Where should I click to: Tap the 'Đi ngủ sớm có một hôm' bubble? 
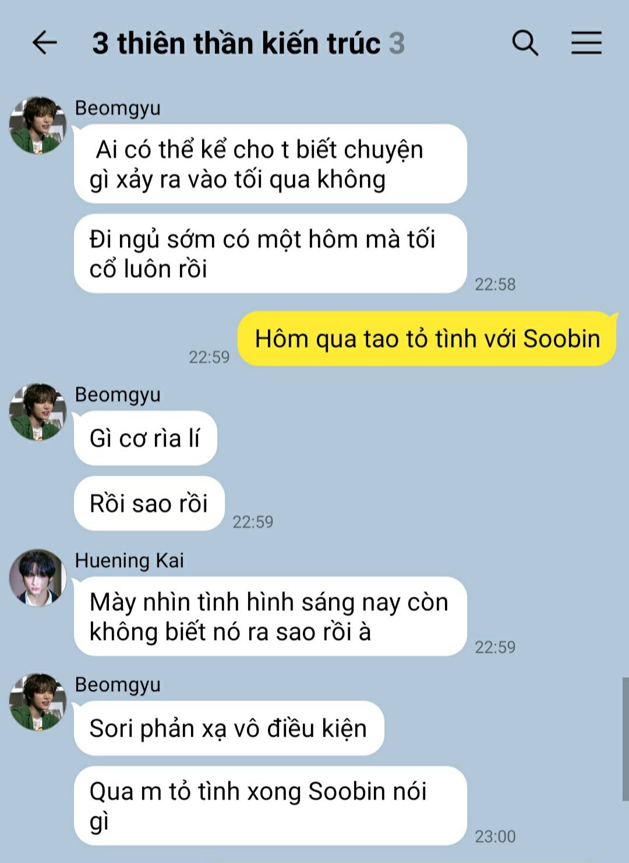pos(270,253)
